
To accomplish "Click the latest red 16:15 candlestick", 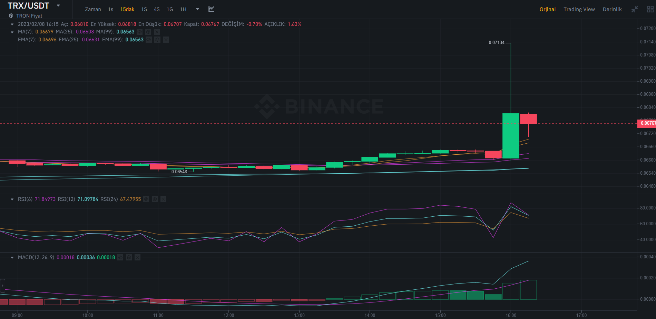I will (x=528, y=119).
